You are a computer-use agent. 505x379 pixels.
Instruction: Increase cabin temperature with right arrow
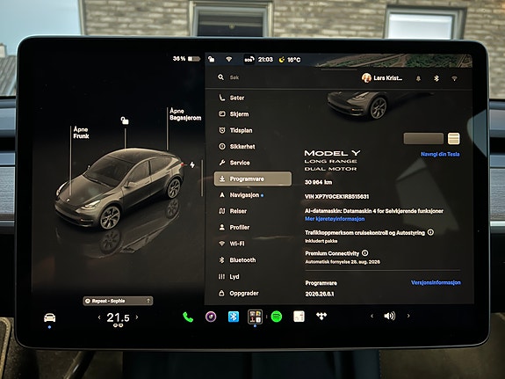coord(137,317)
